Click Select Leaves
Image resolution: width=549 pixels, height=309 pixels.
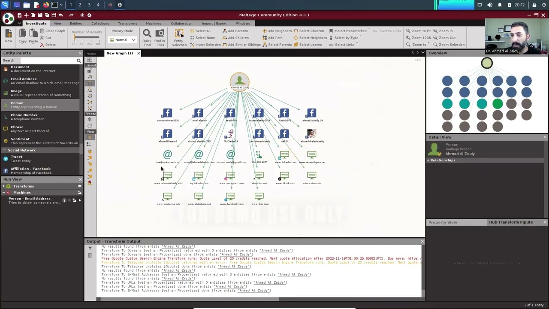click(x=308, y=45)
